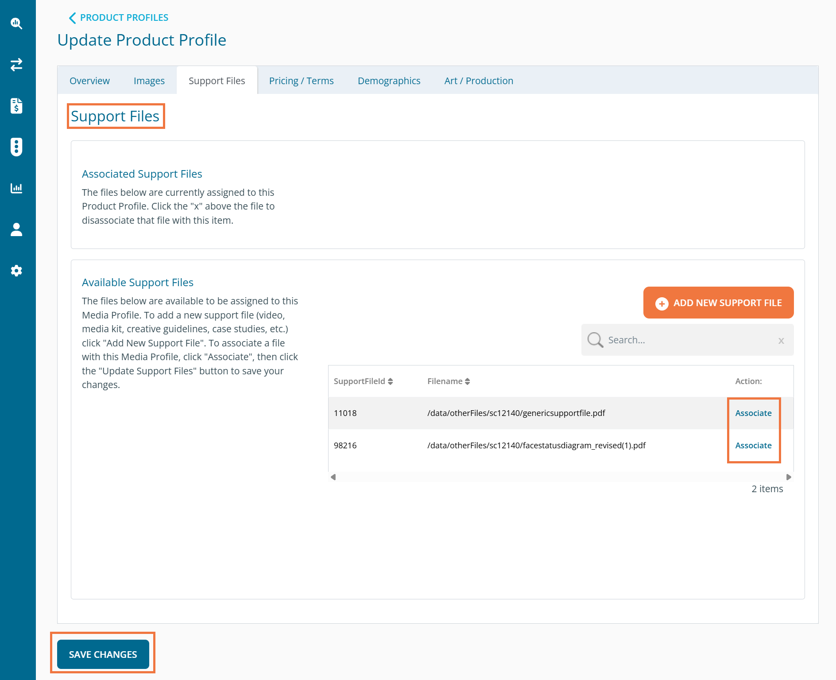The image size is (836, 680).
Task: Open the settings gear icon
Action: click(16, 271)
